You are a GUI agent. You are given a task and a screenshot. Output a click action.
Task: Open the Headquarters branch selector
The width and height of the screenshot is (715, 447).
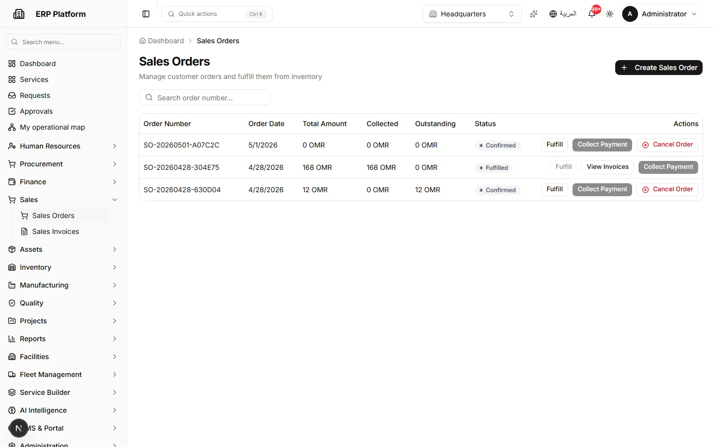472,14
